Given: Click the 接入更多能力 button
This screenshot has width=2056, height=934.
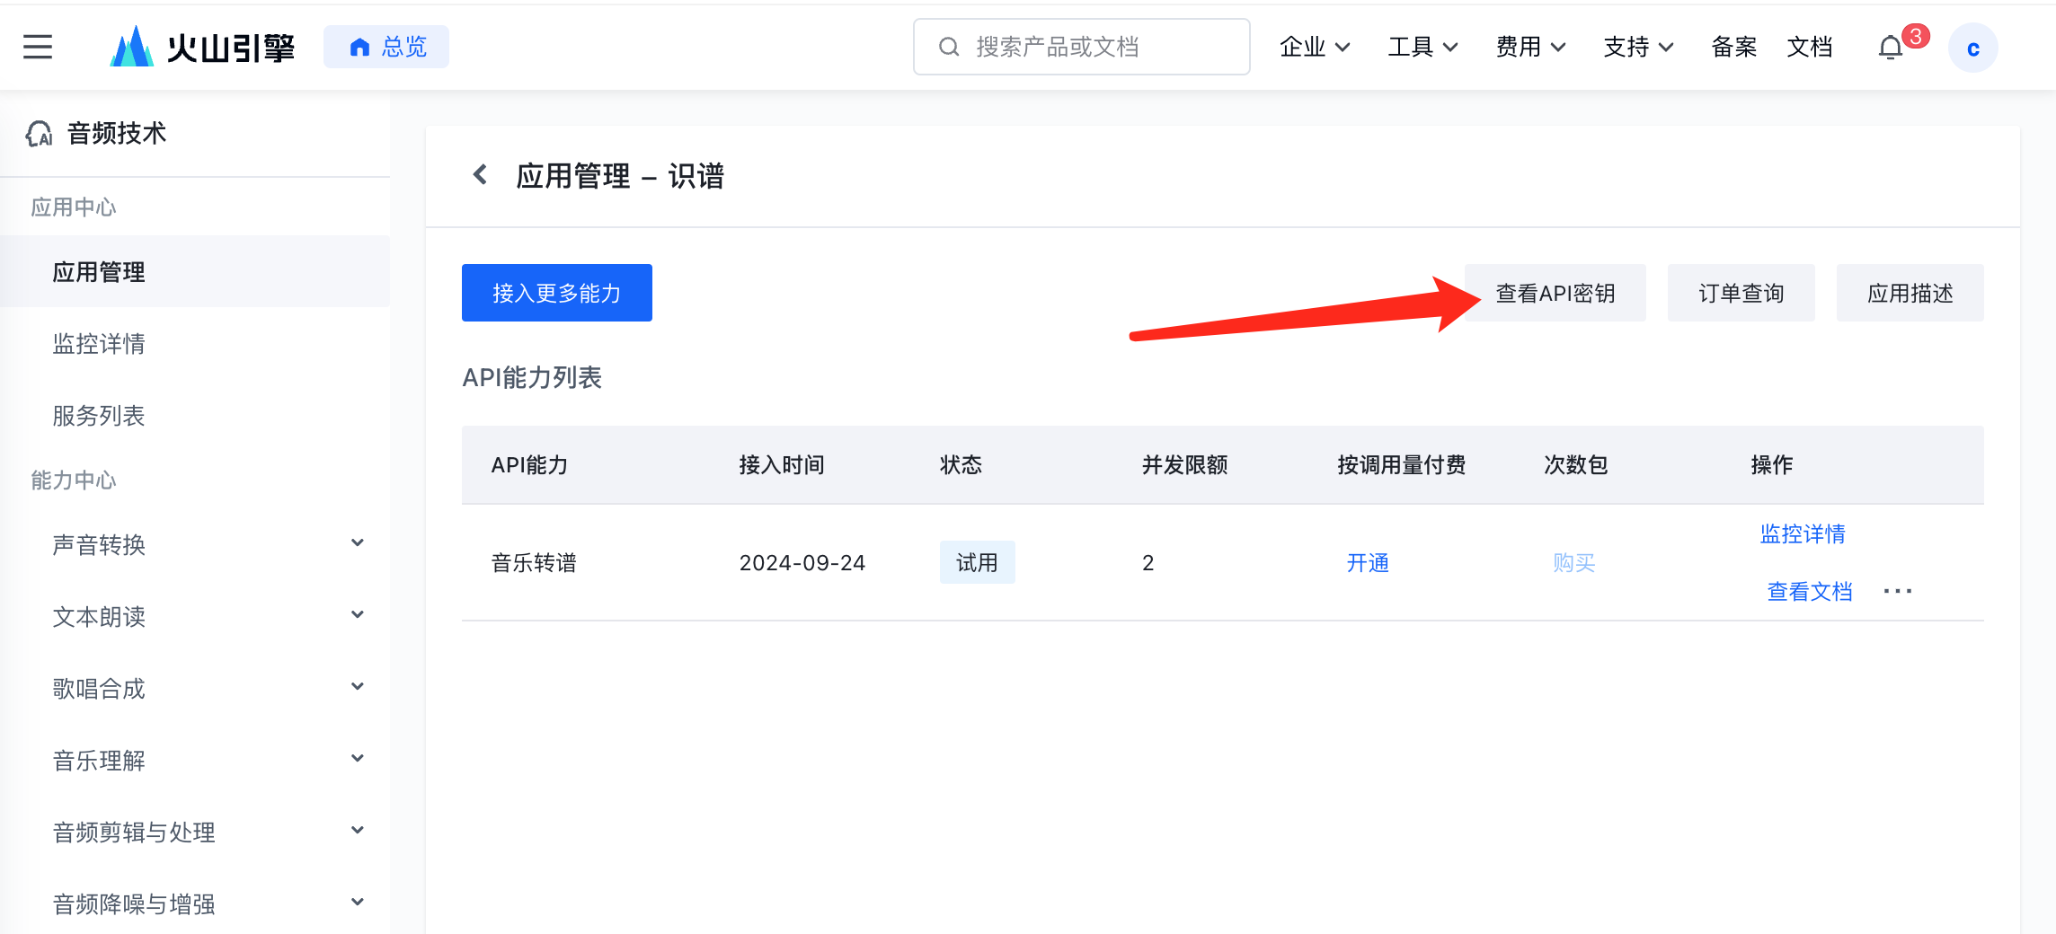Looking at the screenshot, I should [x=556, y=293].
